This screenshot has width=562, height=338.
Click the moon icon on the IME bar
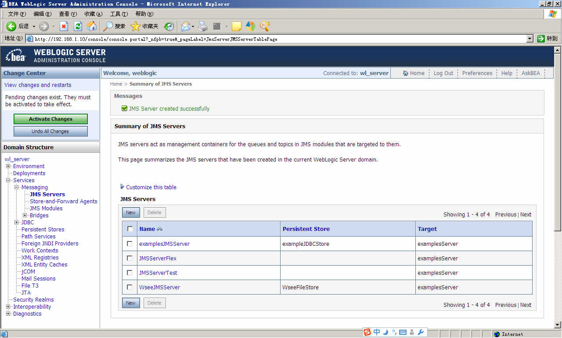[x=385, y=332]
